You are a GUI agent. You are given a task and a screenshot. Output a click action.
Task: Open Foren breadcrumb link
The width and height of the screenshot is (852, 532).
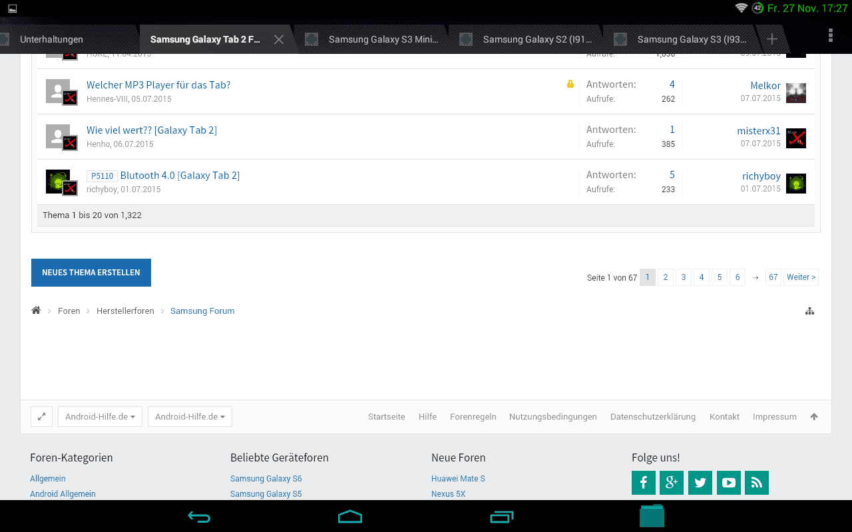pos(69,311)
